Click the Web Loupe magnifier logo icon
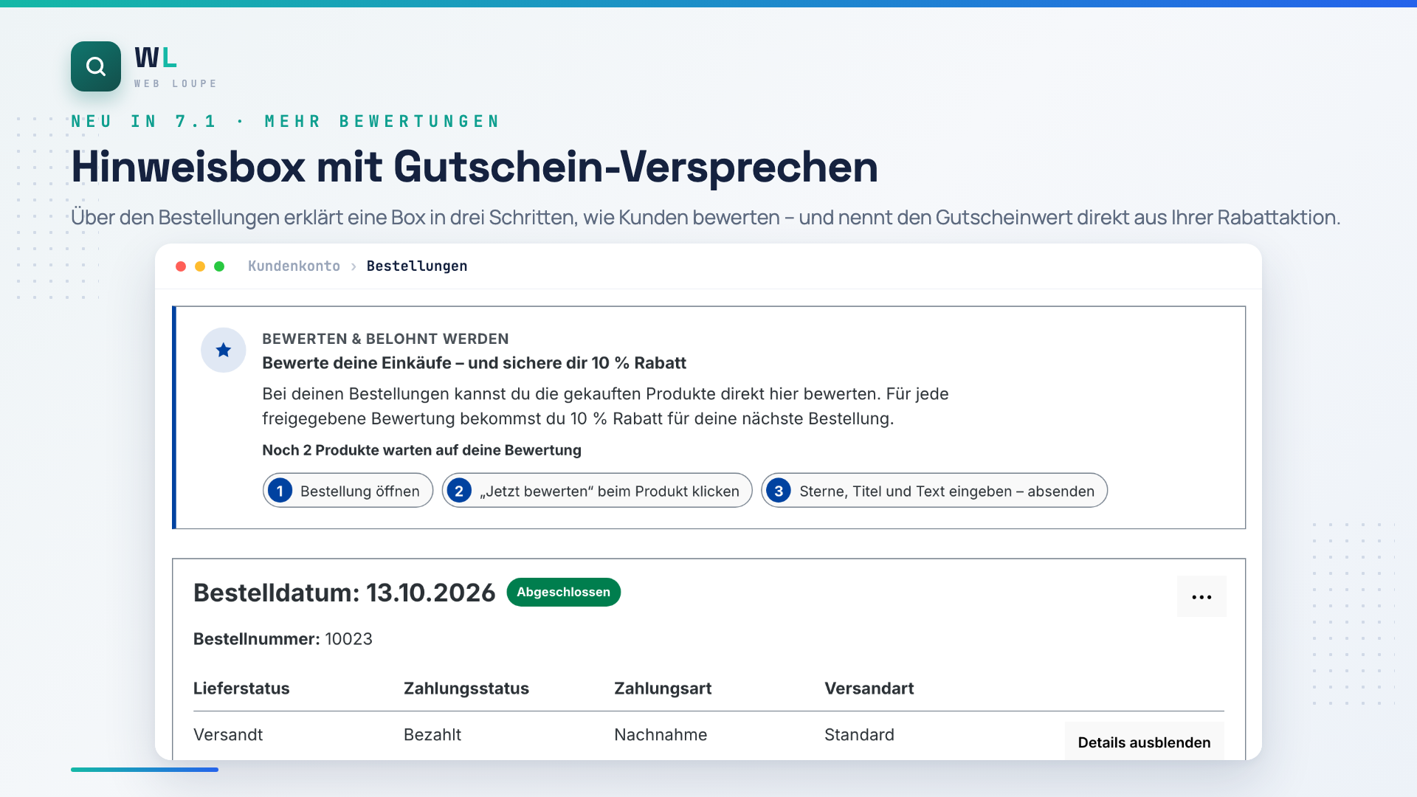The height and width of the screenshot is (797, 1417). [96, 66]
